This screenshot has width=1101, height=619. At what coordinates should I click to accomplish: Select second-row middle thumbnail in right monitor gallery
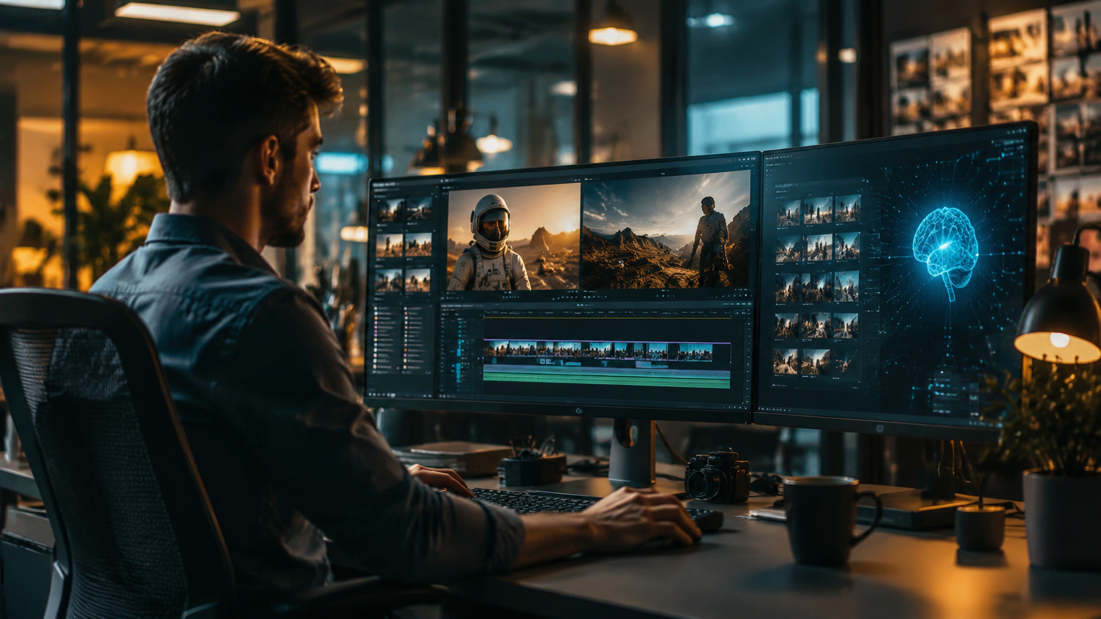[x=818, y=247]
